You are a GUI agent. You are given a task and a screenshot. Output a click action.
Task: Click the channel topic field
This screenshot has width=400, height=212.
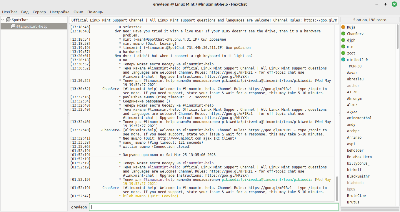(x=204, y=20)
